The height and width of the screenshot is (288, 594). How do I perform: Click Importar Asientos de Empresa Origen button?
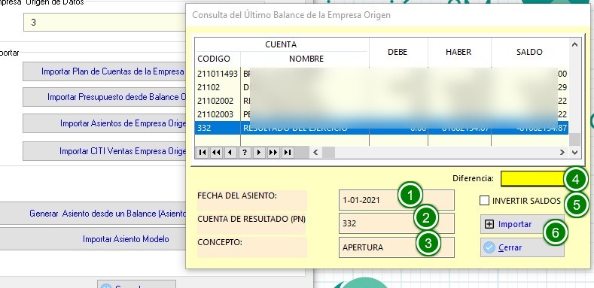(105, 124)
